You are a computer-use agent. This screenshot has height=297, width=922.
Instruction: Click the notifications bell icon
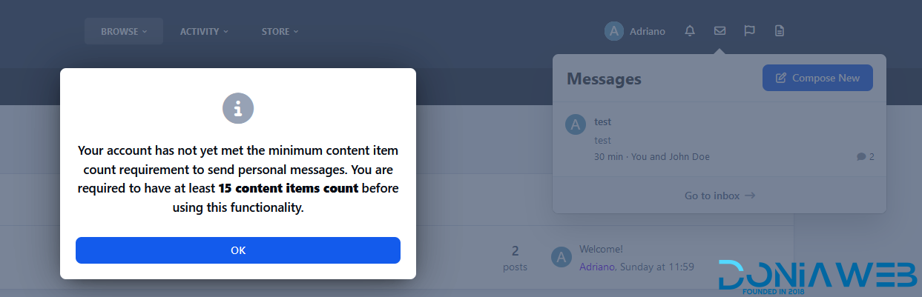(690, 31)
